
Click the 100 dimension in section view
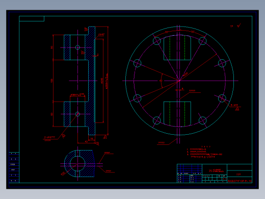[51, 81]
